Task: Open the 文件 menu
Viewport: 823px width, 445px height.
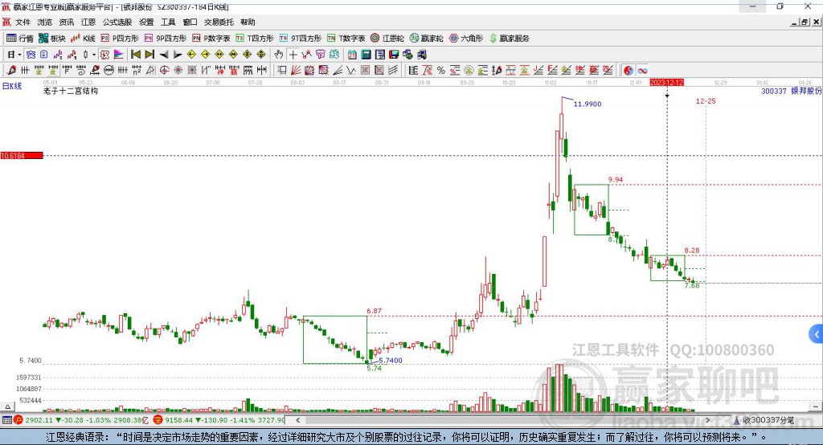Action: pyautogui.click(x=23, y=22)
